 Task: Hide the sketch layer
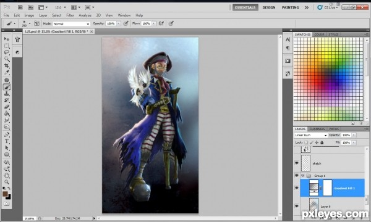pyautogui.click(x=297, y=163)
